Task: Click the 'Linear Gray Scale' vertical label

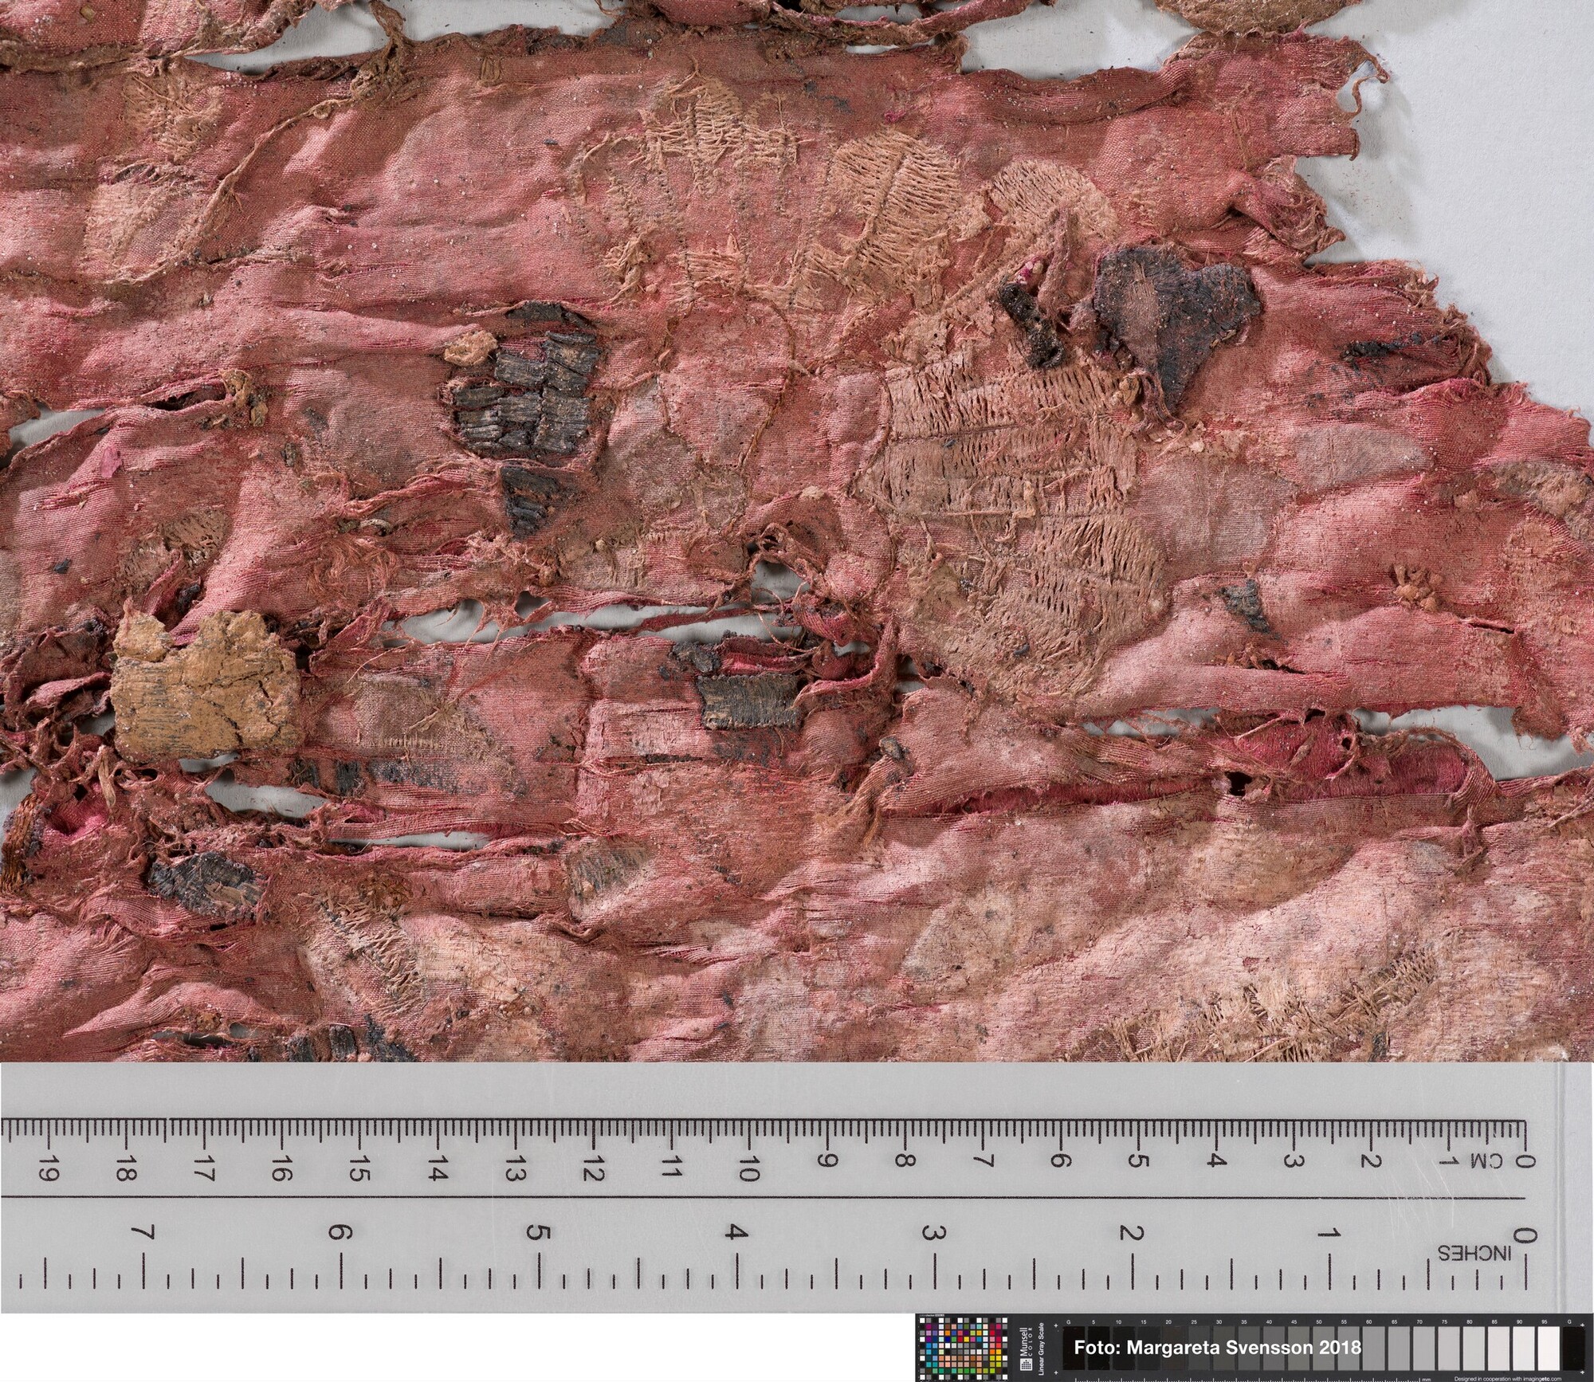Action: pos(1041,1349)
